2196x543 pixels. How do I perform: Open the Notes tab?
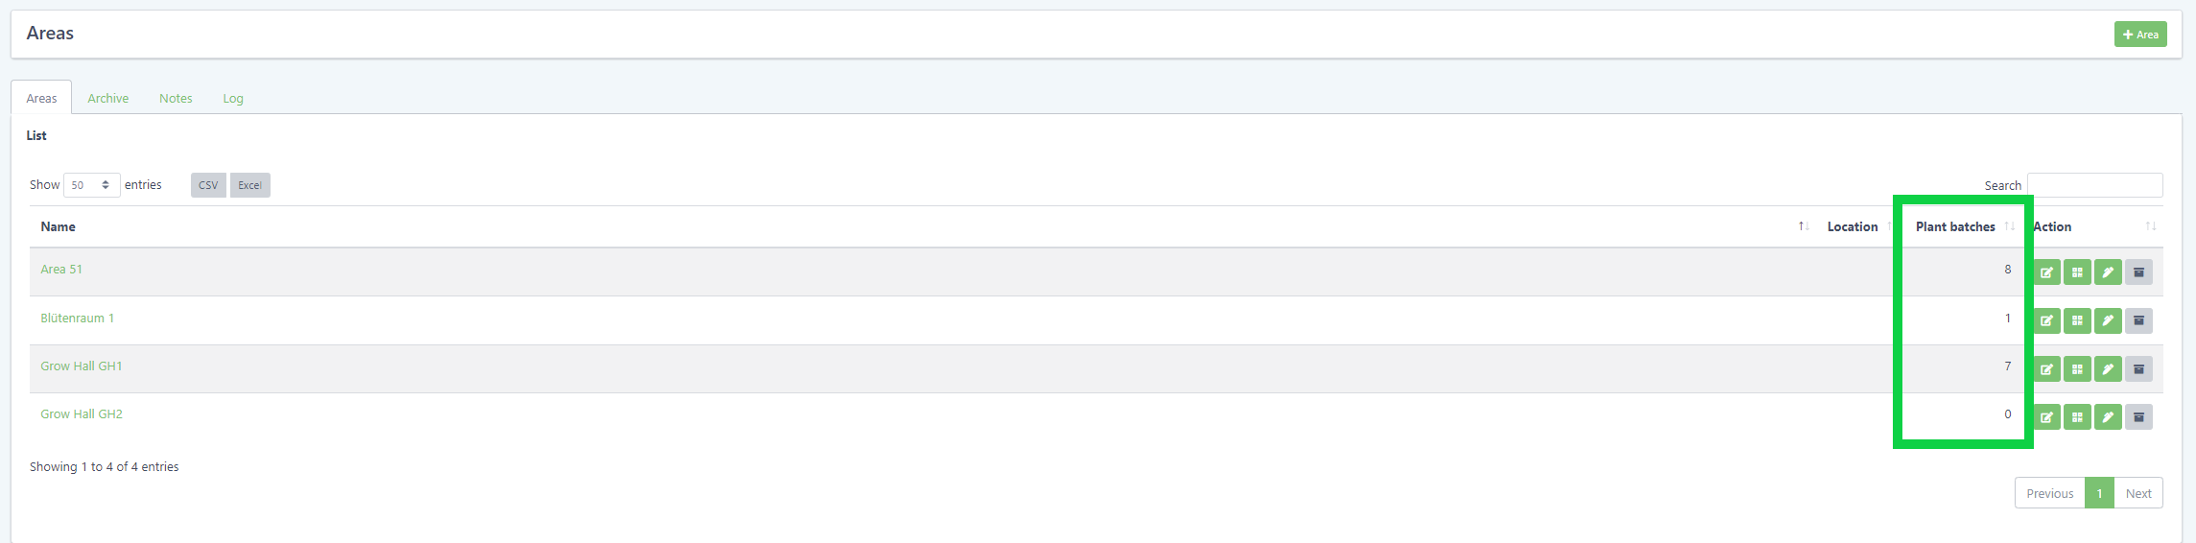176,99
